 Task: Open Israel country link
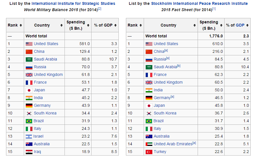point(38,136)
